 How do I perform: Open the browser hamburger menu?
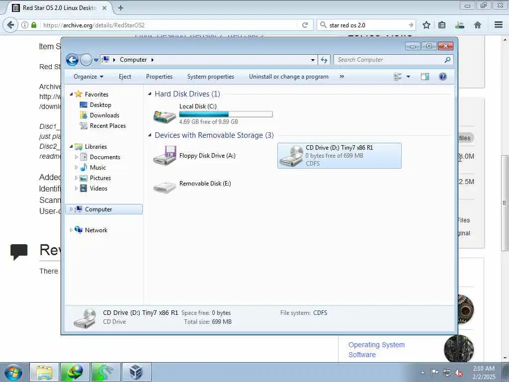[x=499, y=25]
